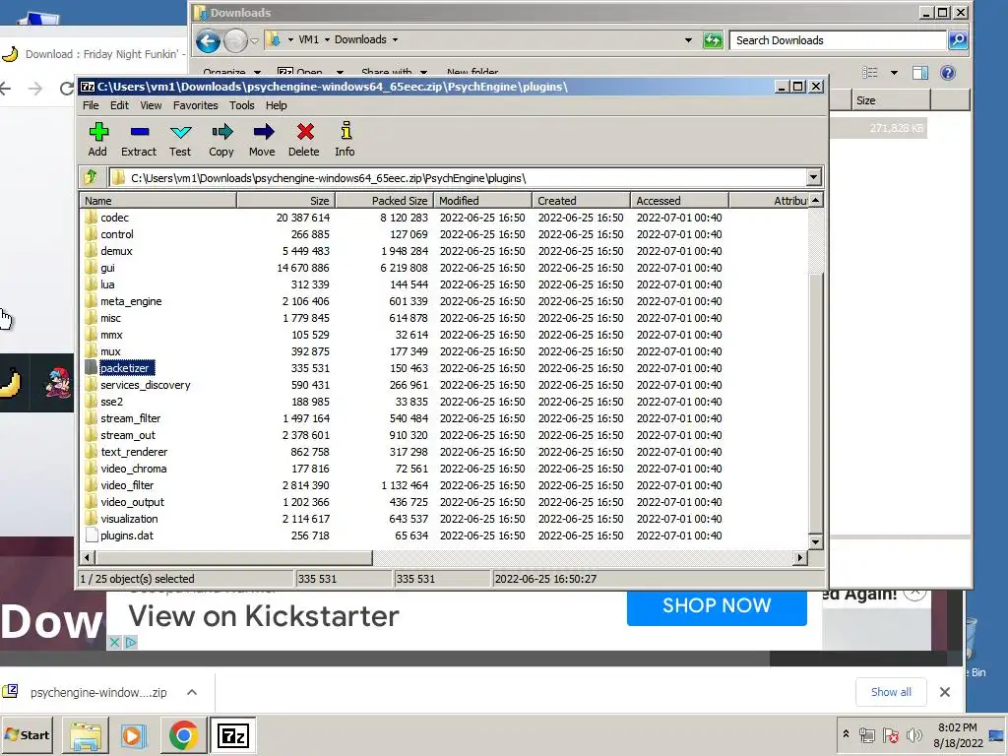The image size is (1008, 756).
Task: Click the search magnifier in Downloads window
Action: coord(957,40)
